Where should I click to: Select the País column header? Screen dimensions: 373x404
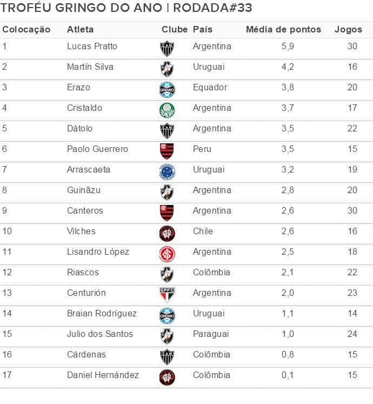point(202,29)
